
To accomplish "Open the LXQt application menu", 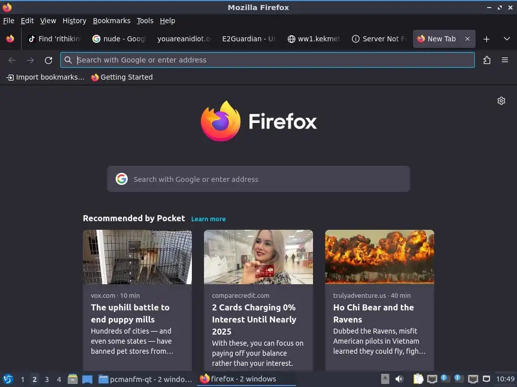I will 8,379.
